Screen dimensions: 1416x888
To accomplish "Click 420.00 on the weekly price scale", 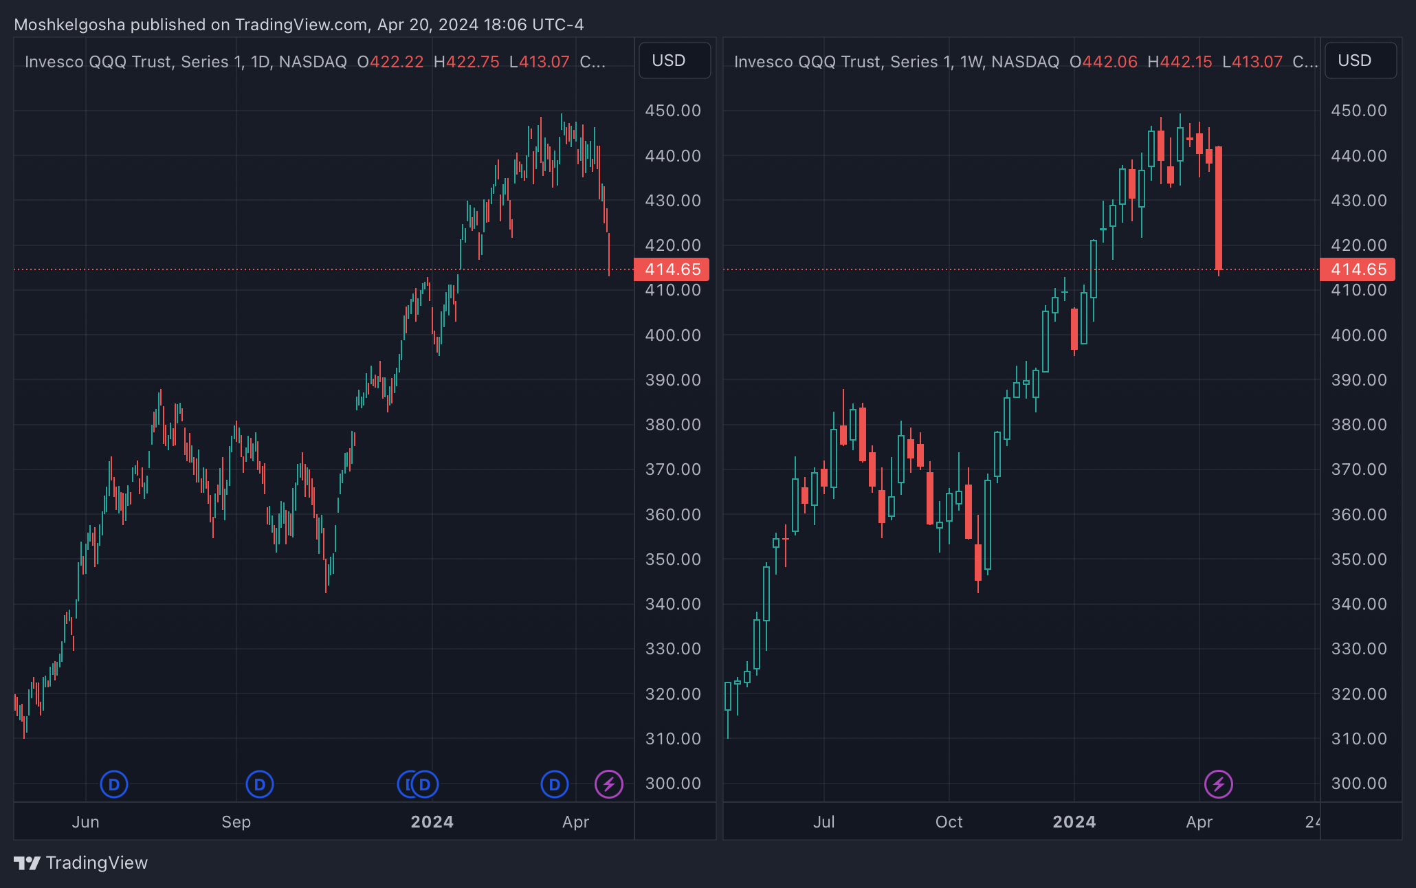I will coord(1359,245).
